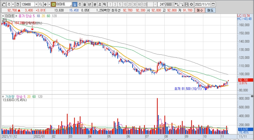Click the 247 bar count input field

point(162,4)
